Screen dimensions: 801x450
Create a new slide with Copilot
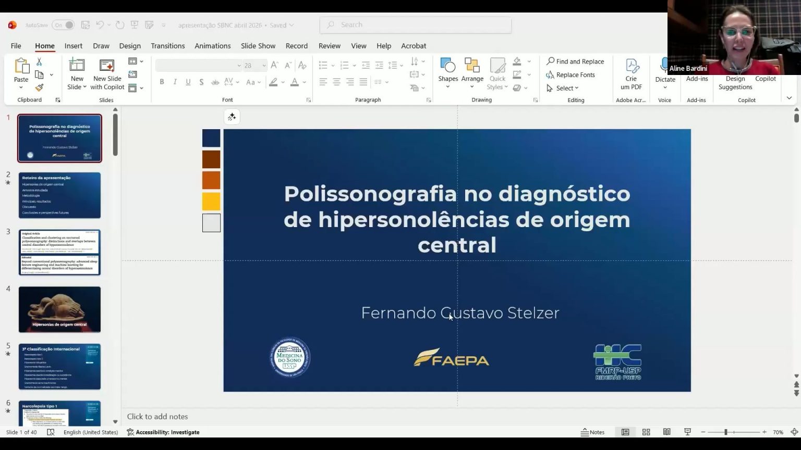[x=107, y=73]
